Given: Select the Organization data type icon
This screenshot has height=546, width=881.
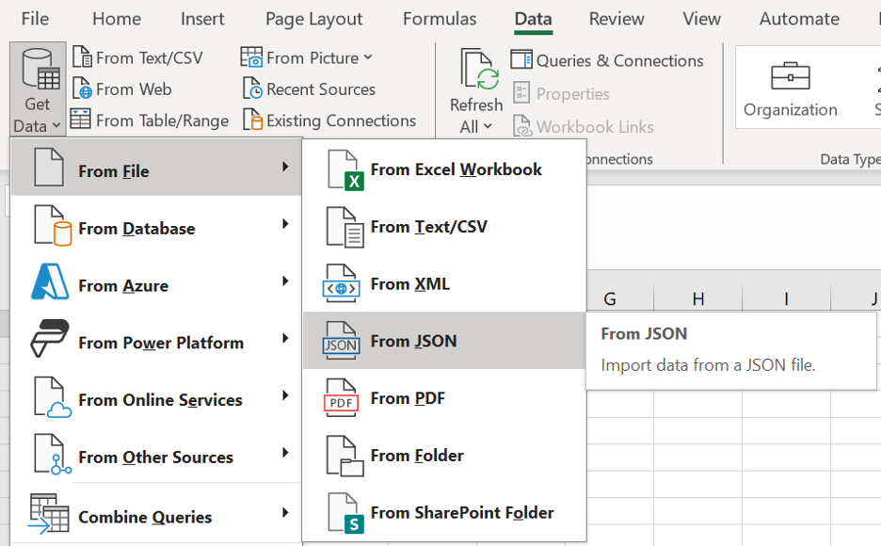Looking at the screenshot, I should coord(790,76).
